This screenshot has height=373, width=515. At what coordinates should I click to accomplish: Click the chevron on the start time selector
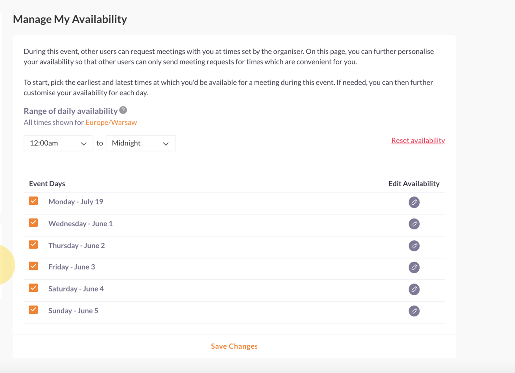click(85, 143)
